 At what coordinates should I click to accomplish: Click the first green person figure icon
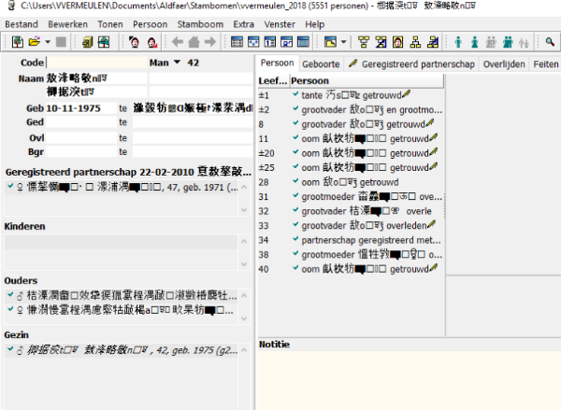(x=457, y=42)
